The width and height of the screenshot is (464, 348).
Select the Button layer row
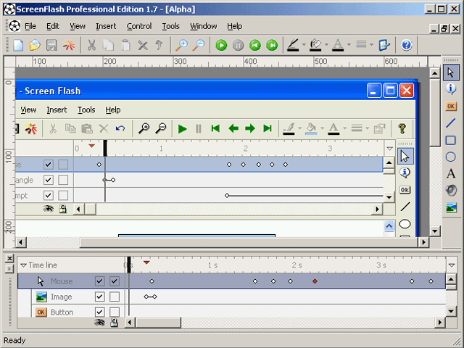point(239,312)
